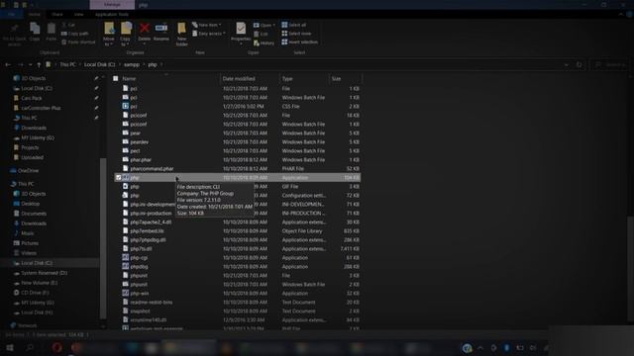Click Local Disk (C:) in address breadcrumb
Viewport: 634px width, 356px height.
pyautogui.click(x=99, y=64)
